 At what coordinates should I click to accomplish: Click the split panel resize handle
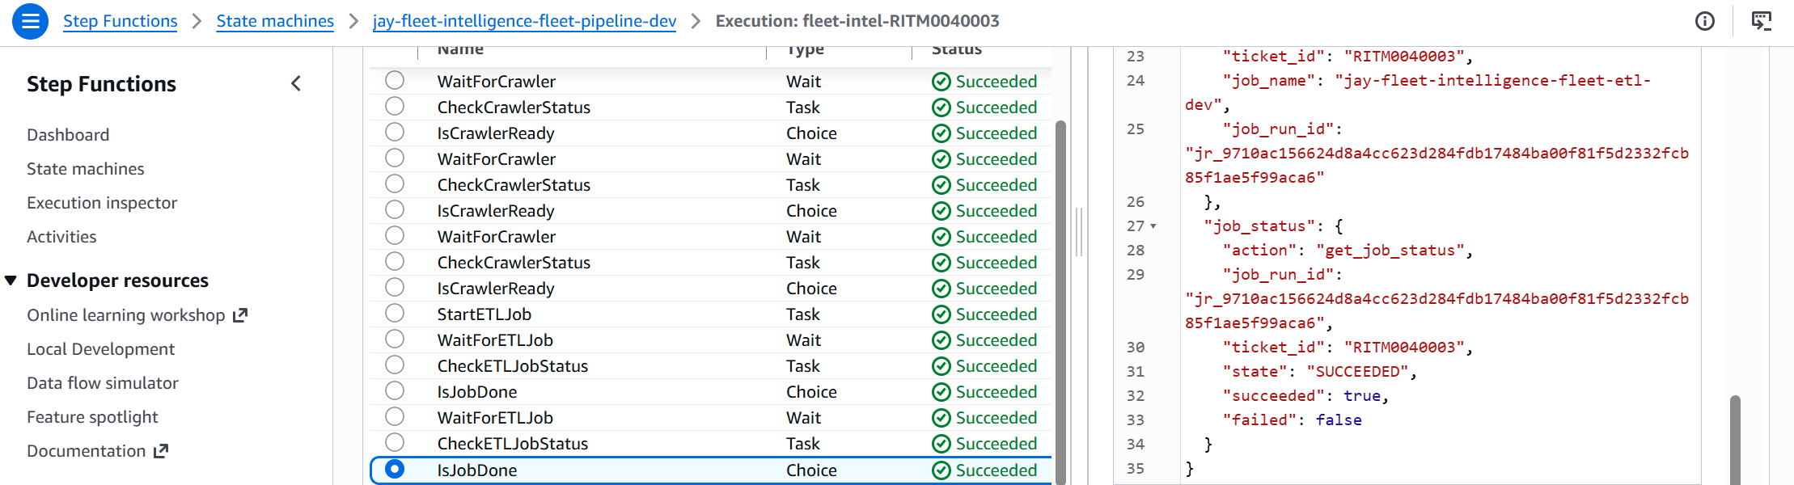tap(1079, 232)
